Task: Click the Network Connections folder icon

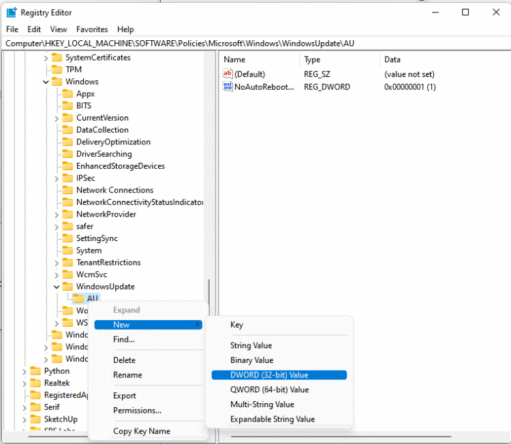Action: 67,190
